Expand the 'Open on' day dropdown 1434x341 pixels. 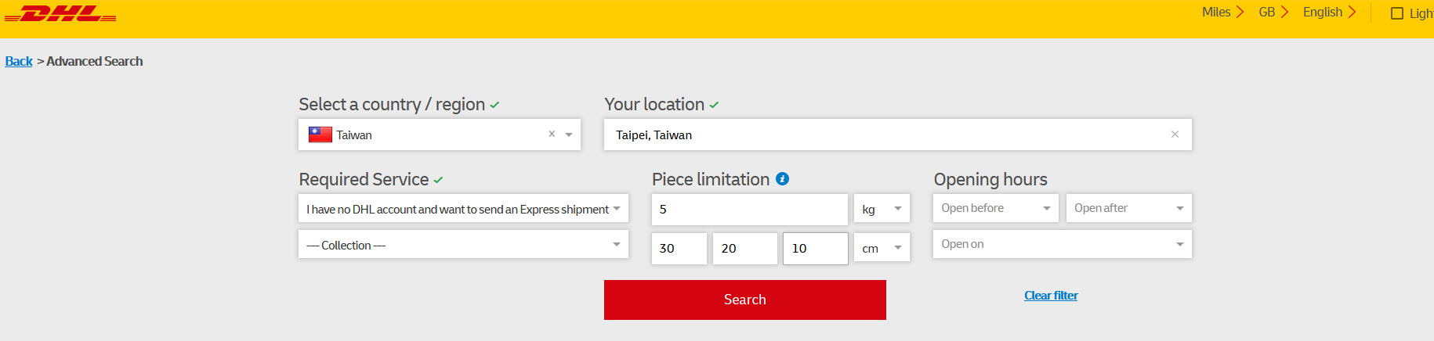click(x=1062, y=244)
